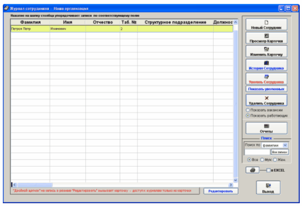Select Показать вакансии radio button
This screenshot has height=206, width=302.
(x=247, y=110)
